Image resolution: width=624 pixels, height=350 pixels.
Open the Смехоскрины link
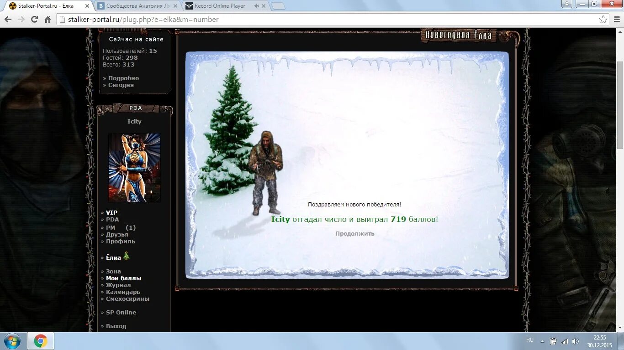[x=127, y=299]
